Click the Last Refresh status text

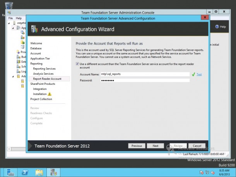pos(204,154)
